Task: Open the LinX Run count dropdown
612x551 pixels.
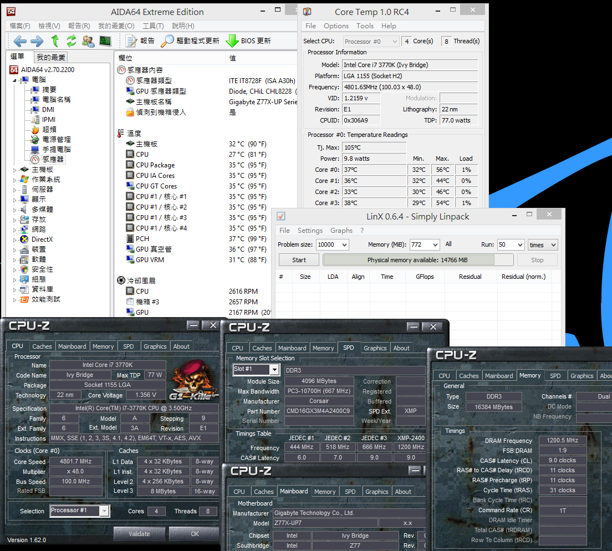Action: (520, 244)
